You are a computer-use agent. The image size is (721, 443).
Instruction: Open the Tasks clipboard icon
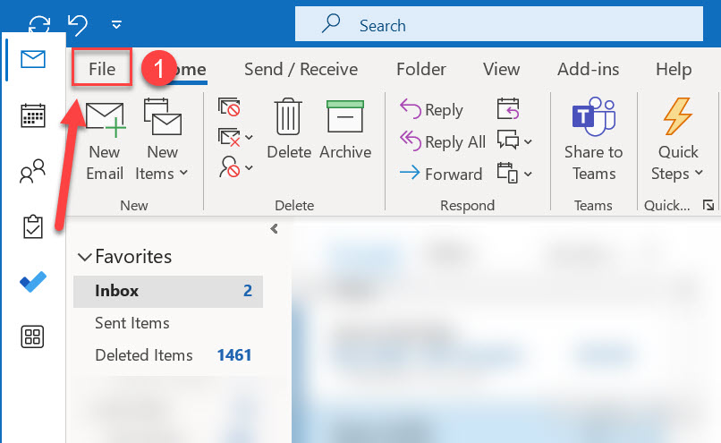(x=33, y=226)
